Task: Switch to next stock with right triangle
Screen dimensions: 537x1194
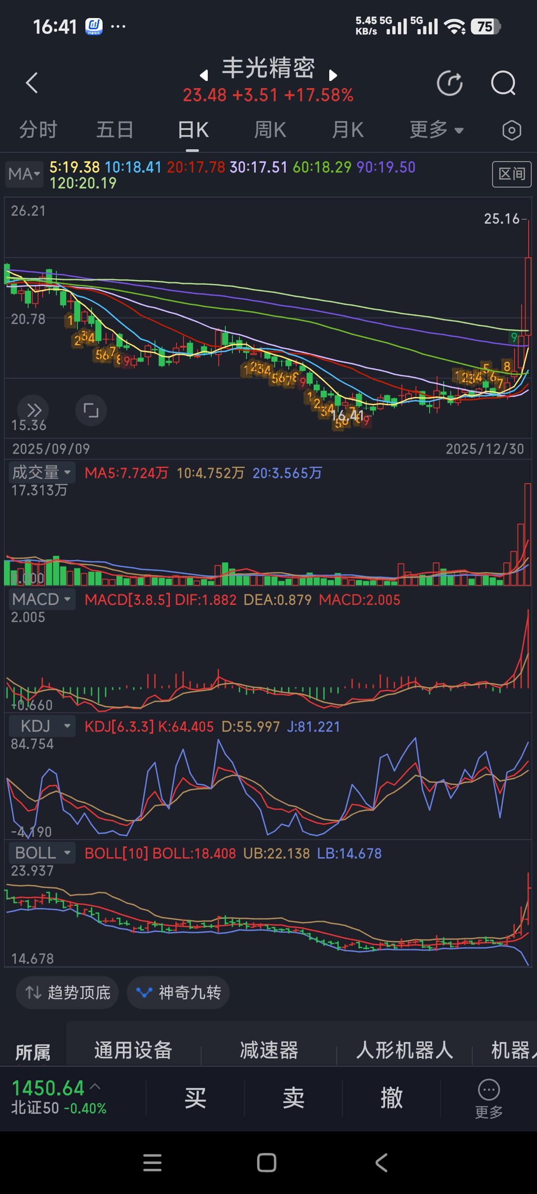Action: tap(333, 75)
